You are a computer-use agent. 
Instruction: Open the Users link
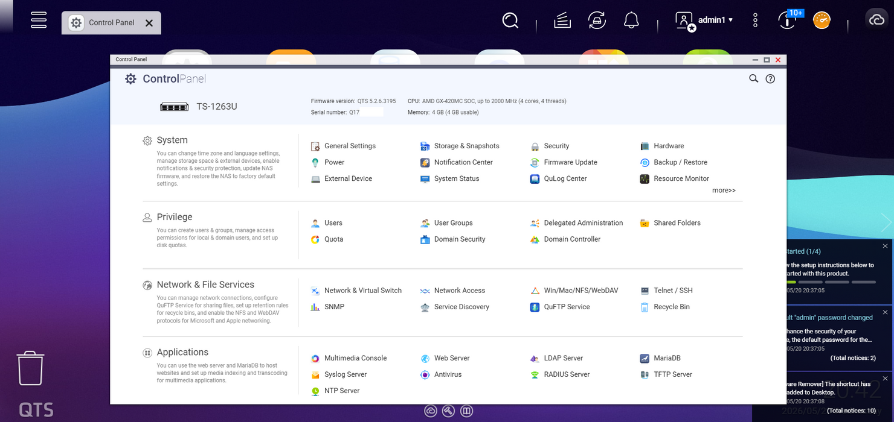(333, 223)
